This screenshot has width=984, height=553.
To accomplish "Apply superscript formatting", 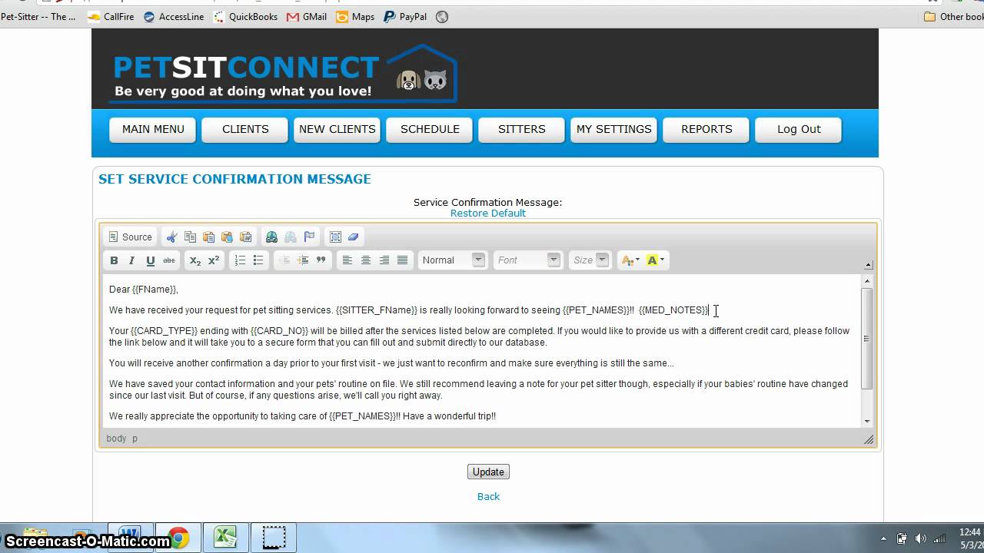I will coord(214,260).
